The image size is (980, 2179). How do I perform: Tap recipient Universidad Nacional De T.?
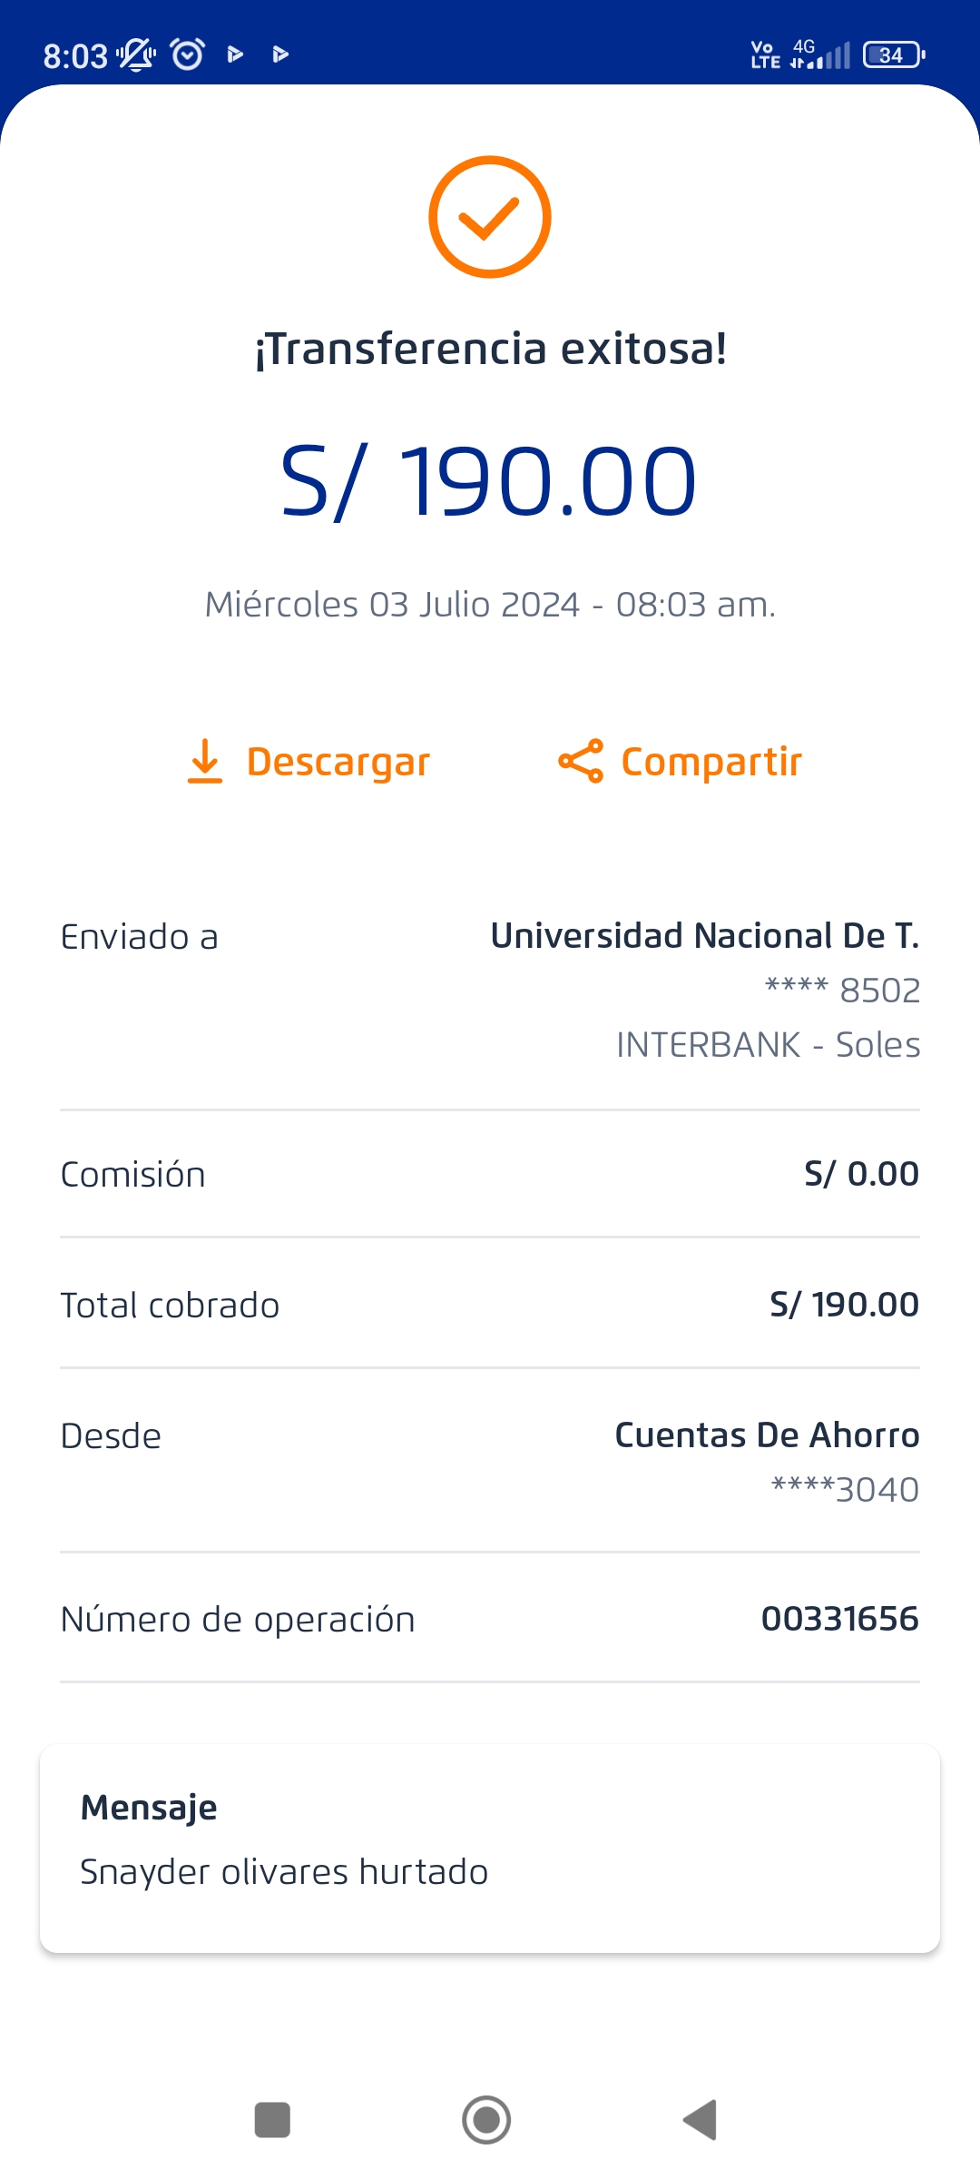(x=704, y=936)
